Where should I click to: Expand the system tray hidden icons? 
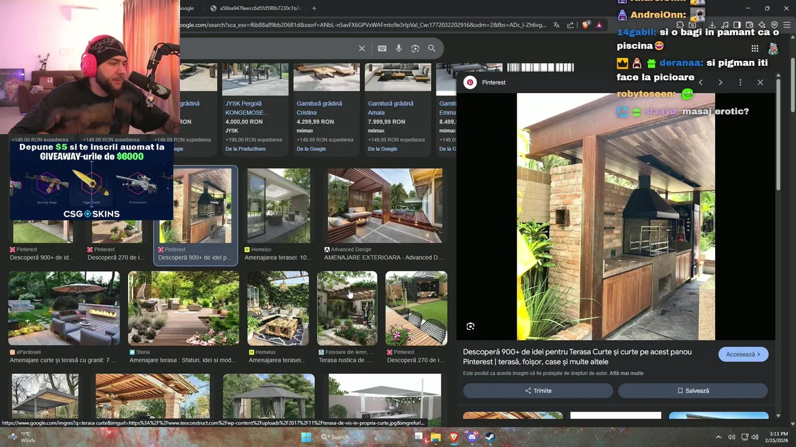pos(718,437)
